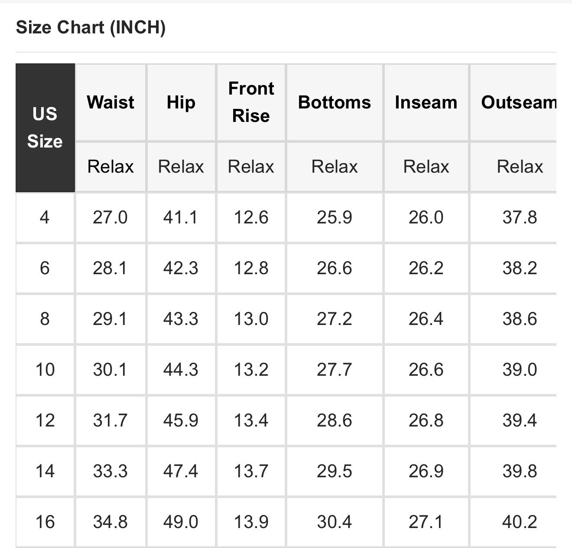Select the Hip column header
The width and height of the screenshot is (572, 548).
click(x=181, y=102)
